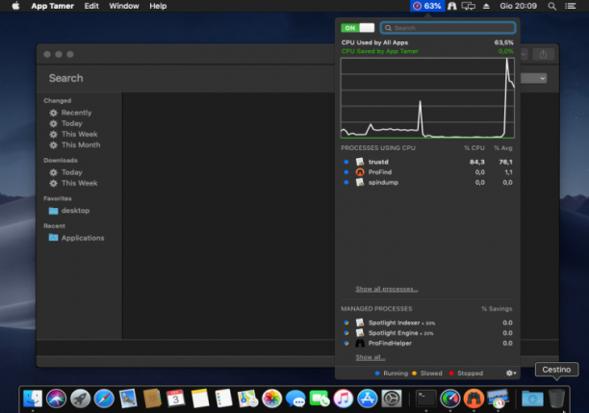Screen dimensions: 589x413
Task: Open the ProFind binoculars app in the Dock
Action: pos(474,399)
